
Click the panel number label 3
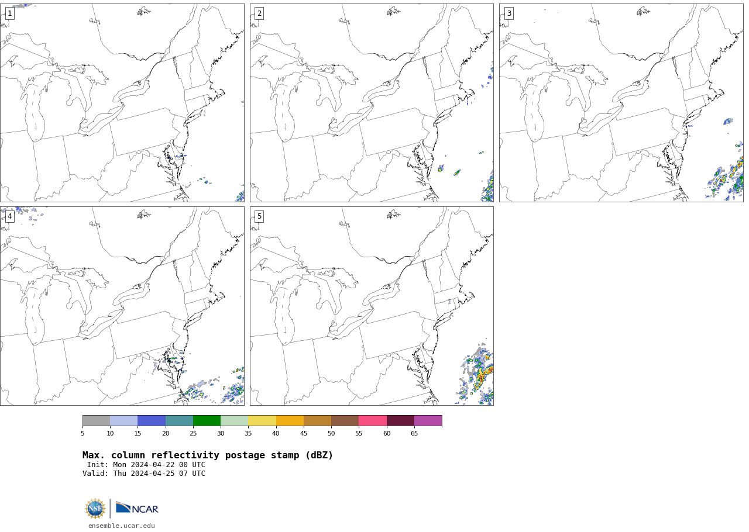tap(509, 13)
